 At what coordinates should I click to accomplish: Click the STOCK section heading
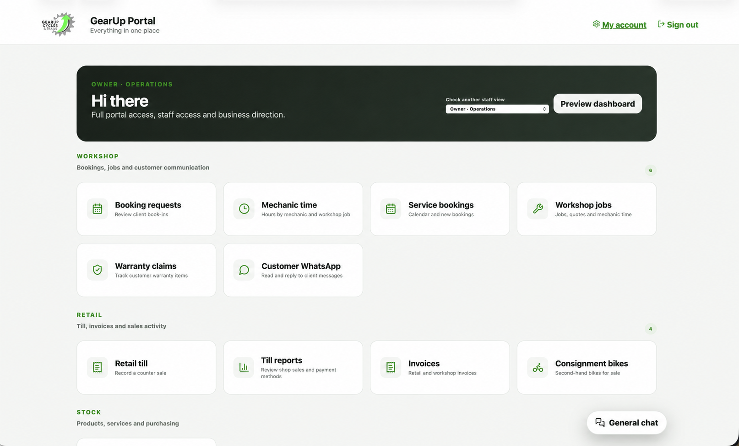click(x=89, y=412)
